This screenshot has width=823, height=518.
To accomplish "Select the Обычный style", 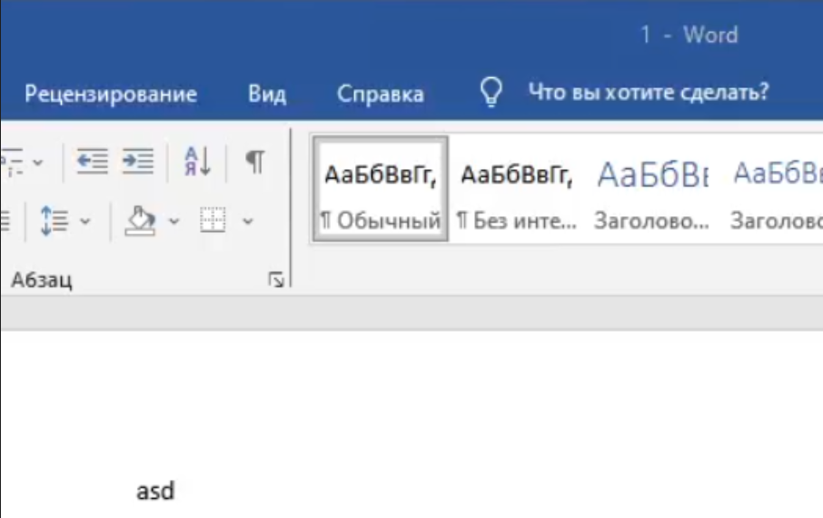I will (x=381, y=189).
